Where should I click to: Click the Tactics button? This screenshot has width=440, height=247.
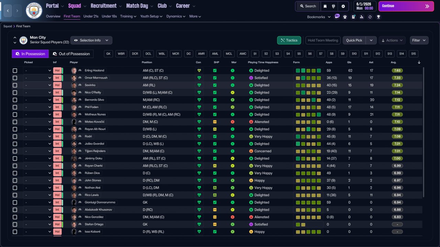[289, 40]
